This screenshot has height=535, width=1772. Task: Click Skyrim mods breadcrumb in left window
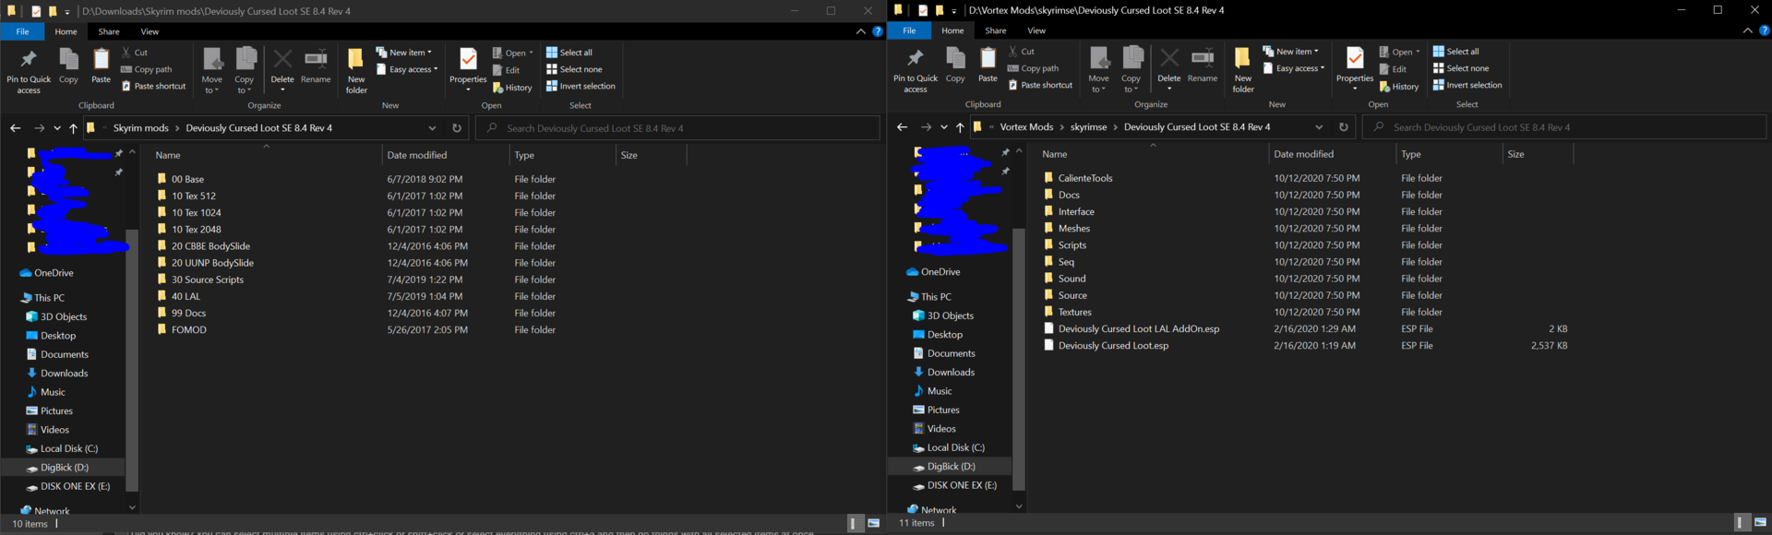140,128
